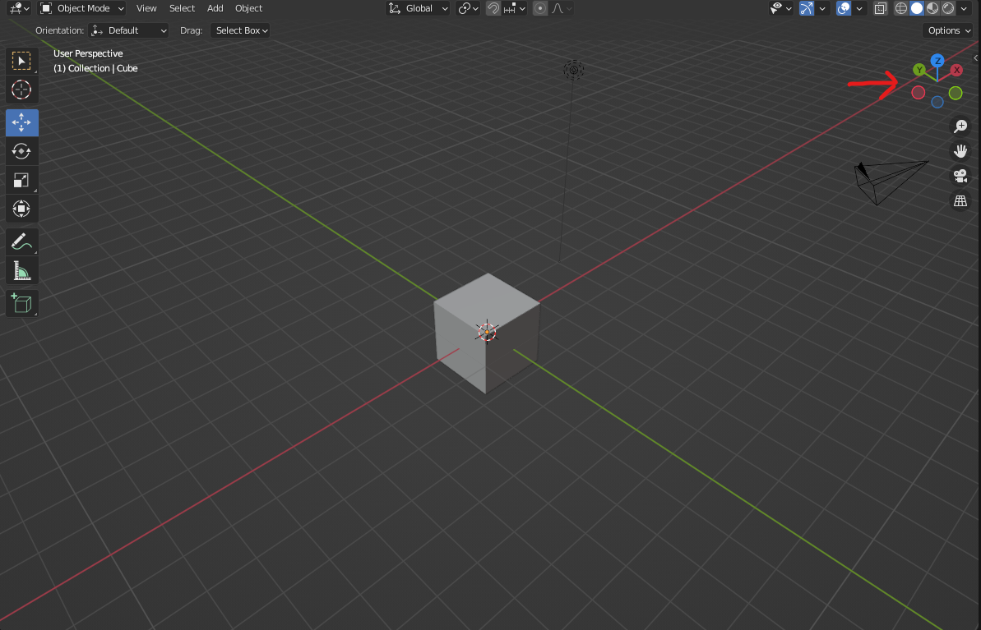981x630 pixels.
Task: Expand the shading options dropdown arrow
Action: point(964,8)
